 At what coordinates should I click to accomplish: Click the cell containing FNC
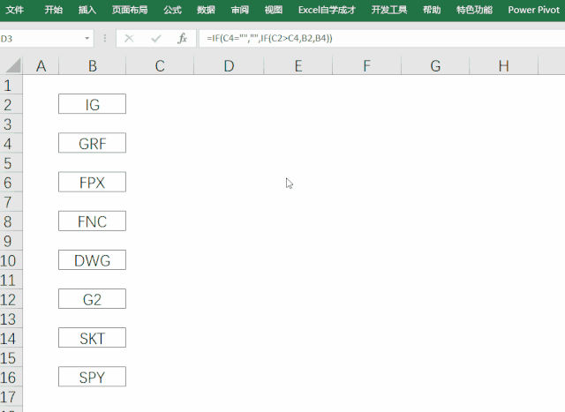click(92, 221)
